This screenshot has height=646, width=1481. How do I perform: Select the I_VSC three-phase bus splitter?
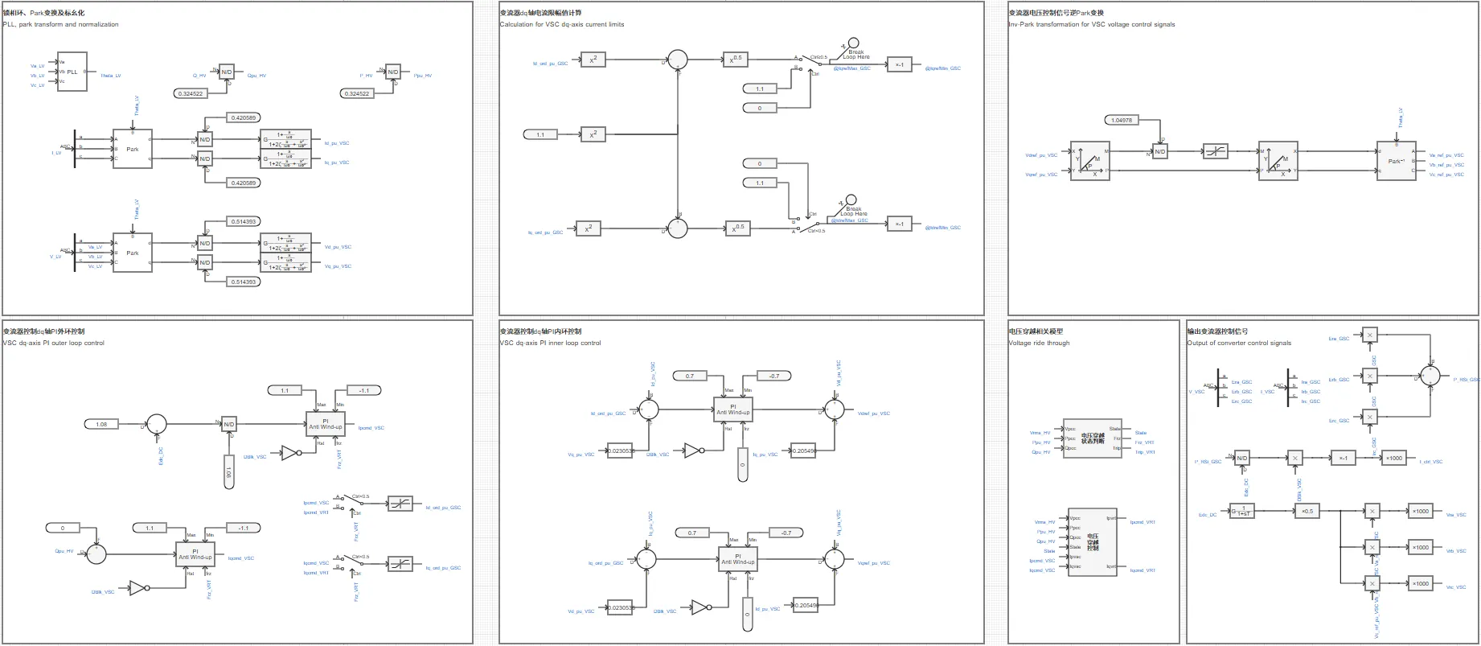pos(1288,387)
